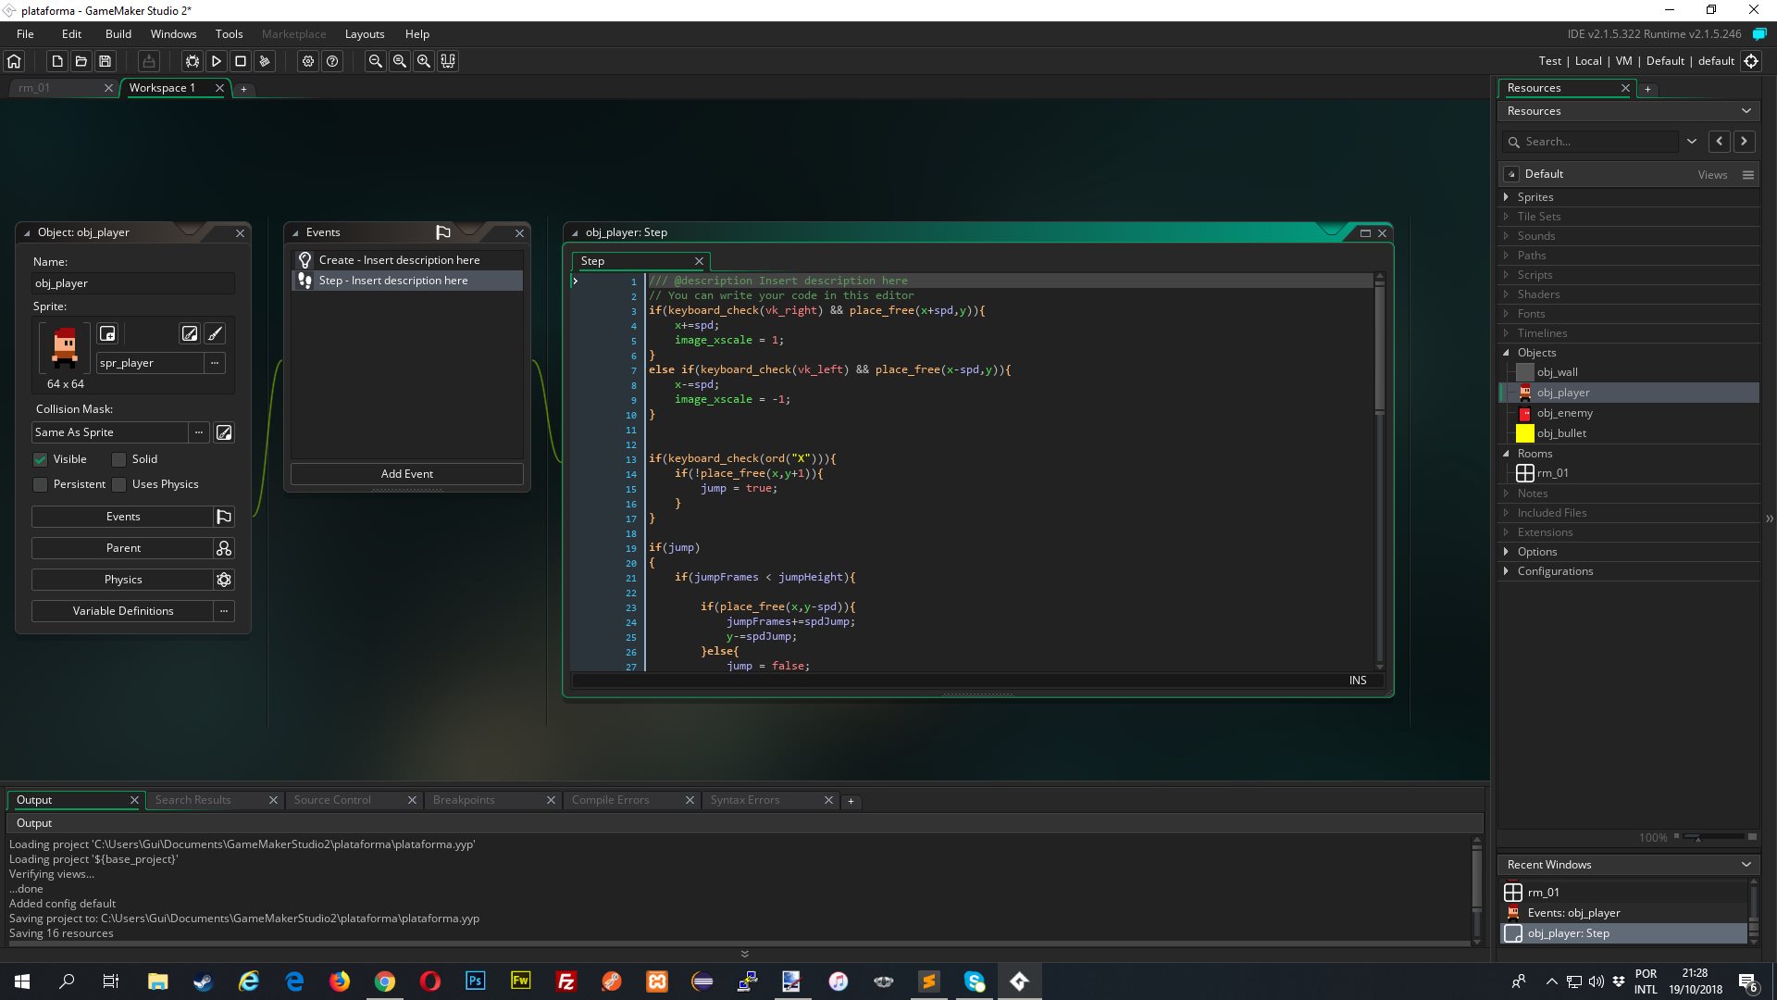Image resolution: width=1777 pixels, height=1000 pixels.
Task: Toggle the Solid checkbox for obj_player
Action: [119, 459]
